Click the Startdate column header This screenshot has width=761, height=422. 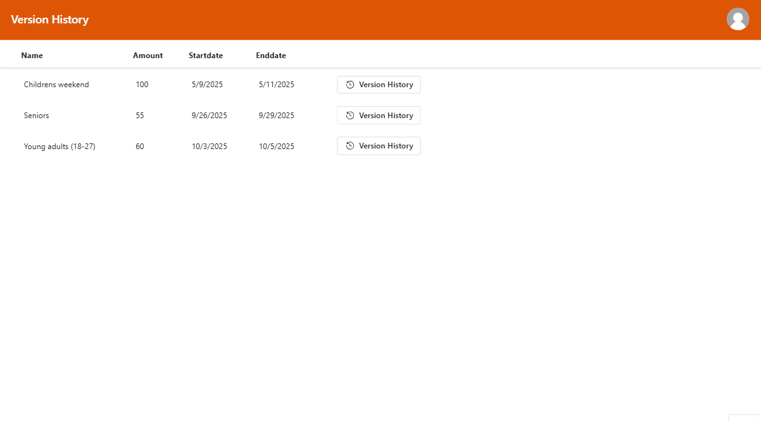206,56
